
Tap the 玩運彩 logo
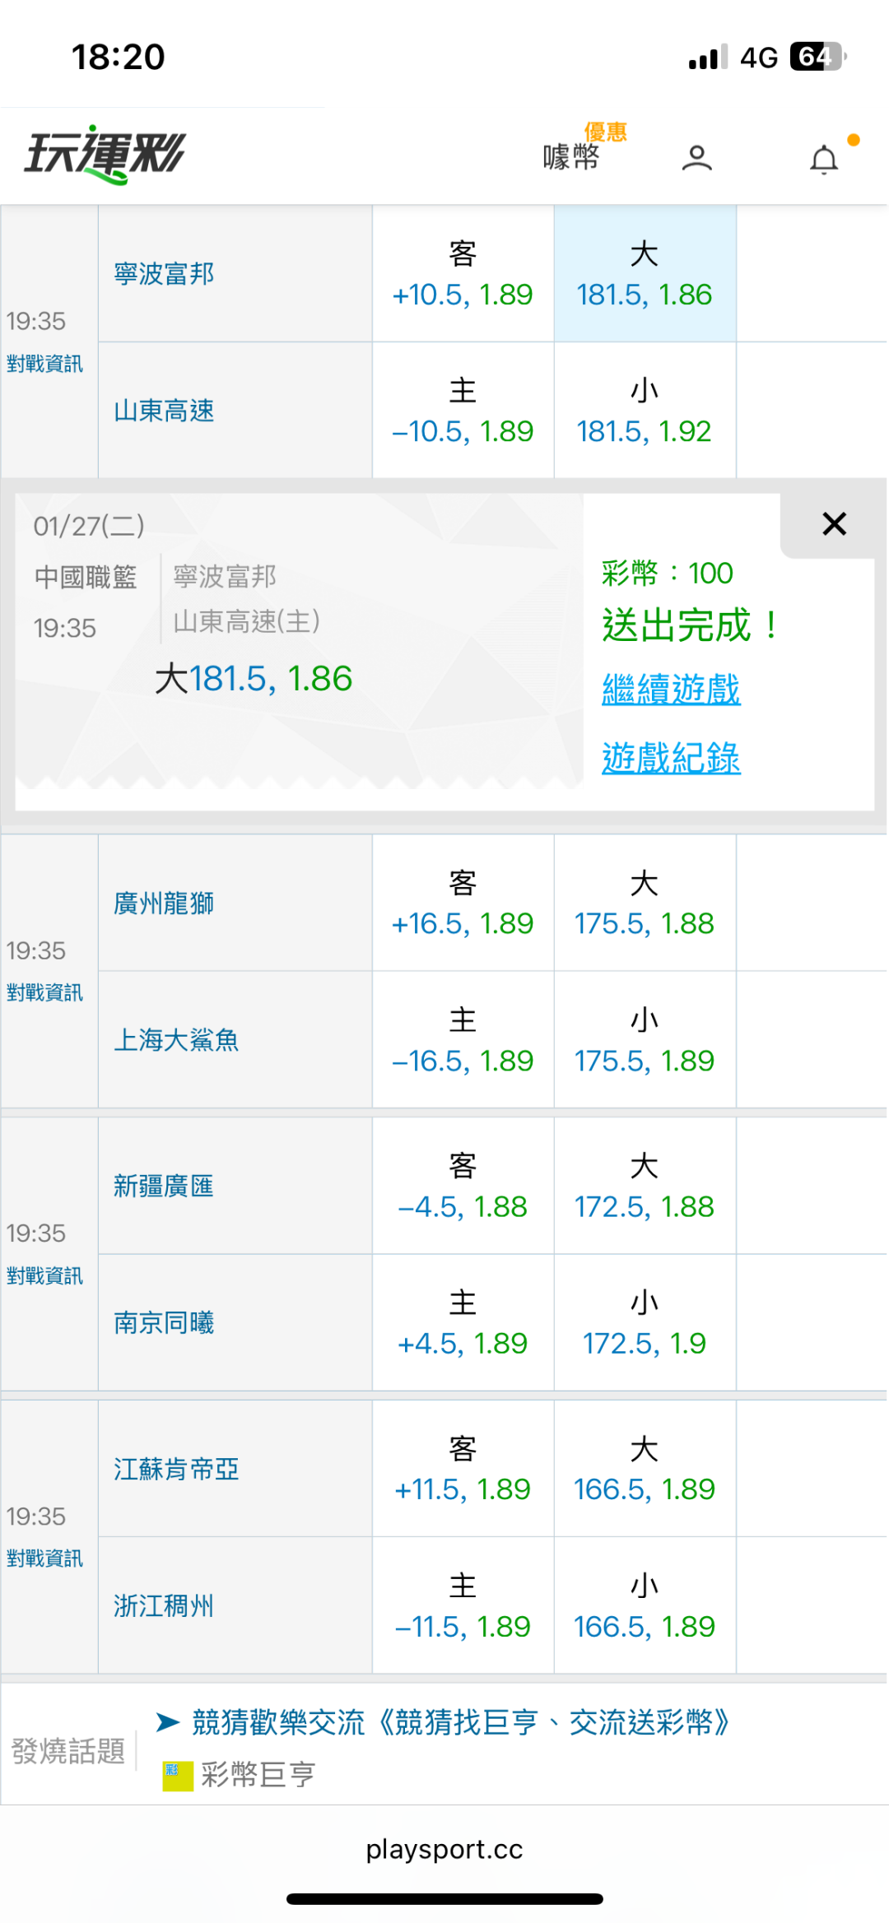[105, 155]
